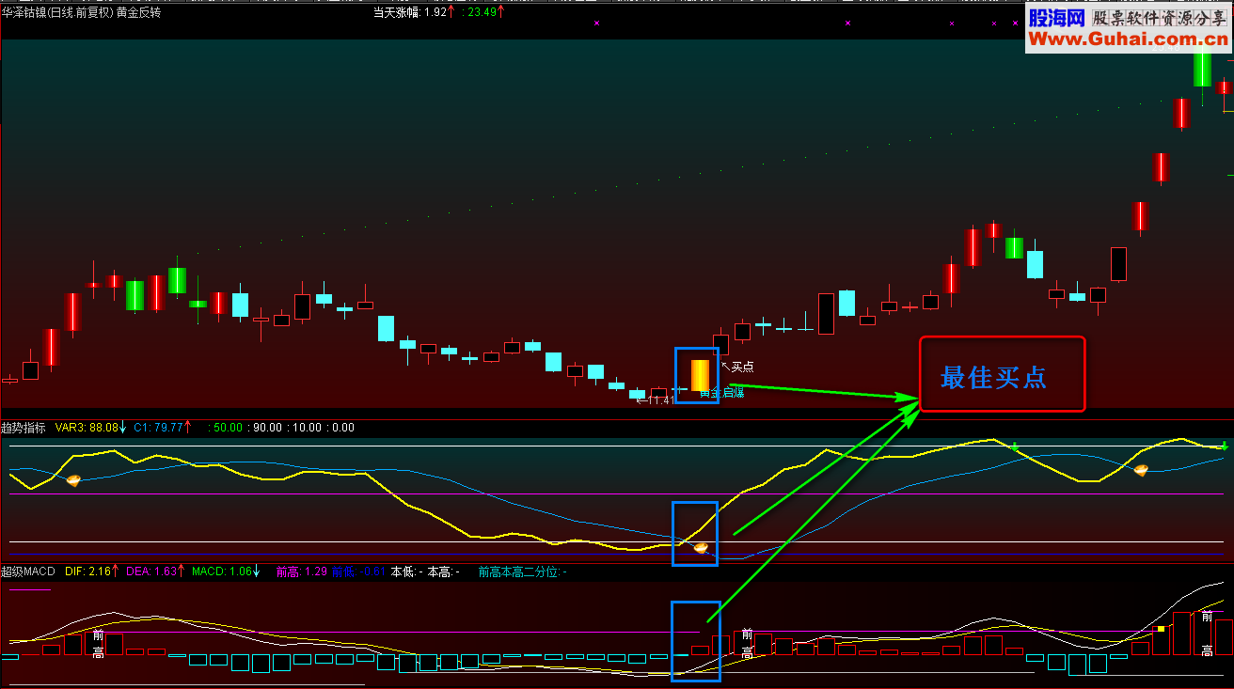Image resolution: width=1234 pixels, height=689 pixels.
Task: Click the gold ingot marker nearest the 趋势指标 label
Action: pyautogui.click(x=73, y=480)
